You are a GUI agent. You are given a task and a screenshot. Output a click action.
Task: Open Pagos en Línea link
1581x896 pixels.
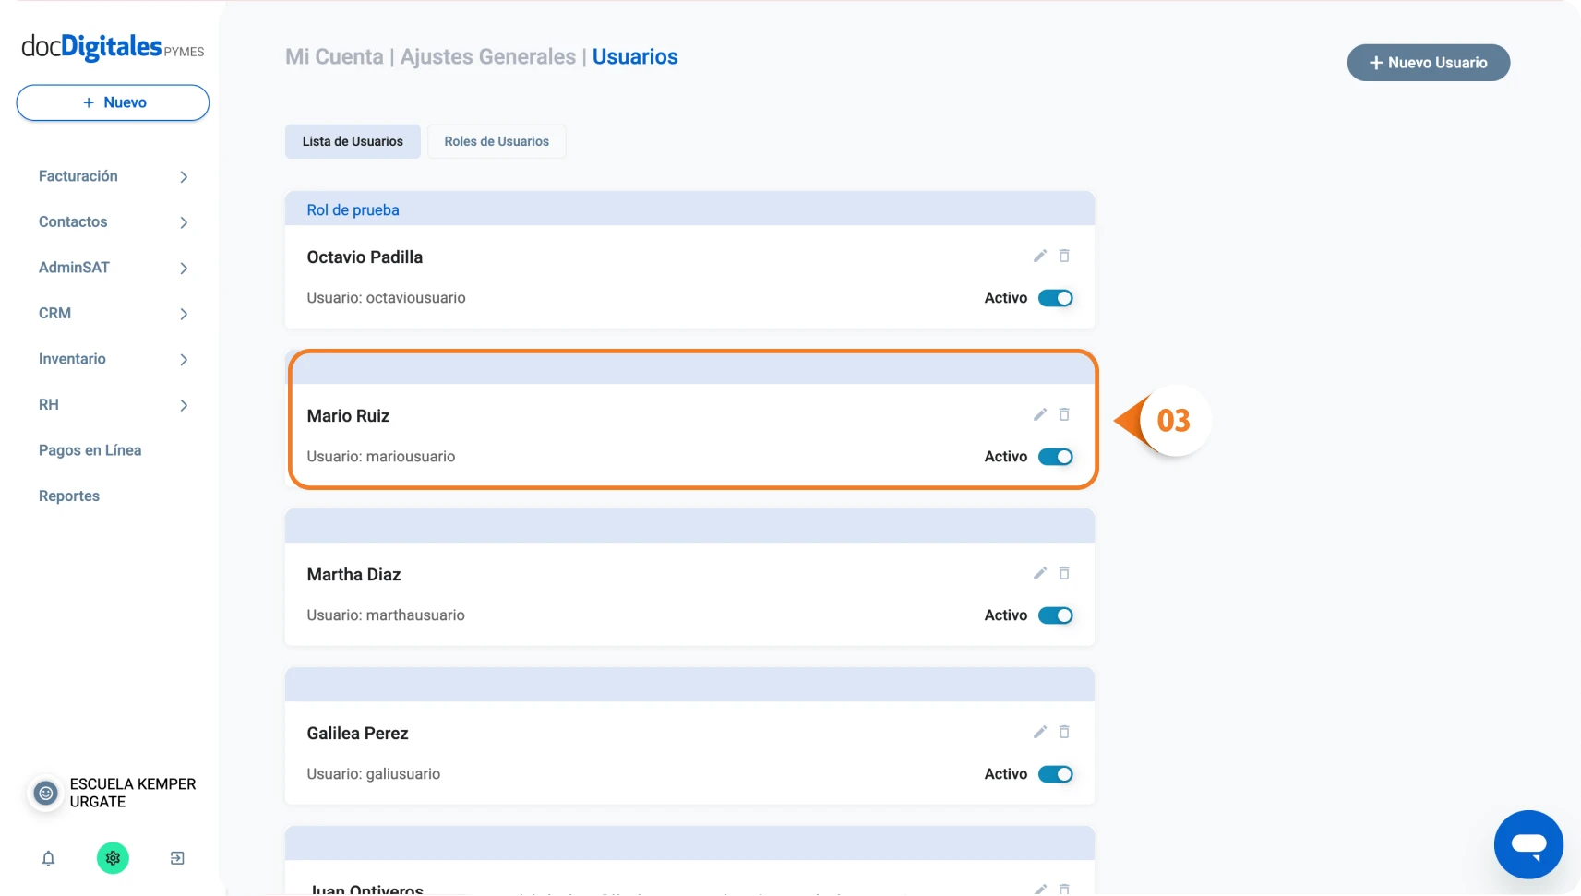coord(90,450)
